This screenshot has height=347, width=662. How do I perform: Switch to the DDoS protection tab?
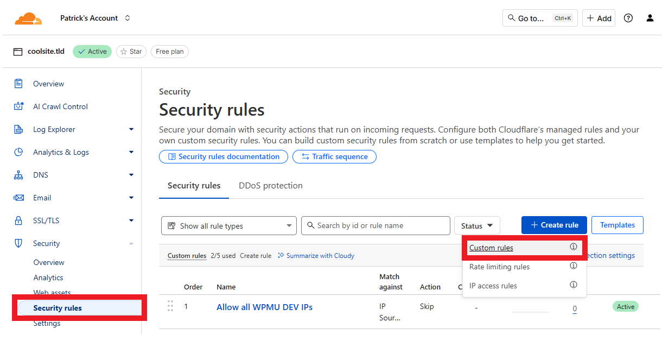[270, 186]
